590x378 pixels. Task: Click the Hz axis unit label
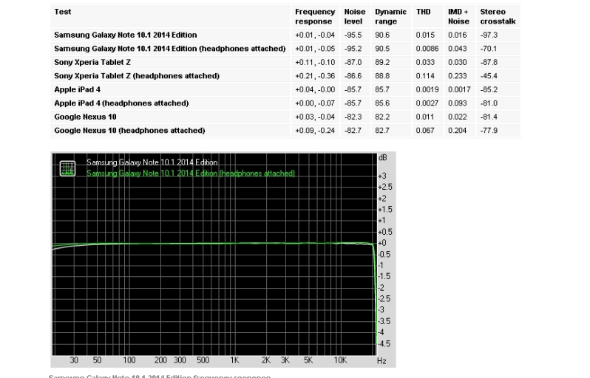pos(382,361)
